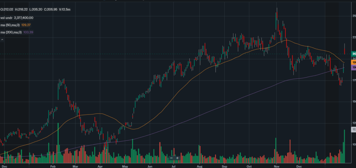Click the gray volume tag on axis
The image size is (356, 168).
(354, 129)
